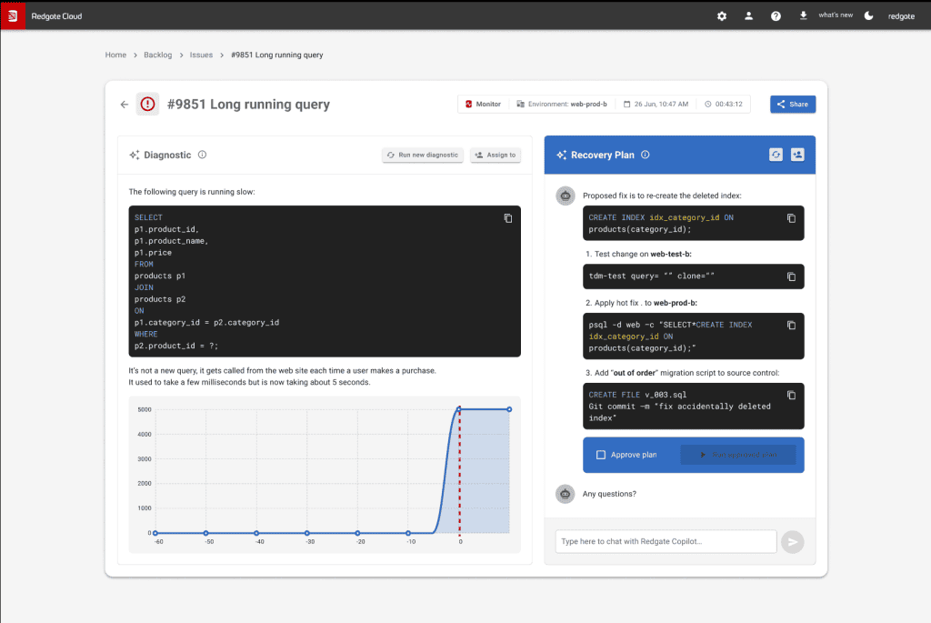Click the Copilot avatar beside the proposed fix
This screenshot has height=623, width=931.
pyautogui.click(x=566, y=196)
